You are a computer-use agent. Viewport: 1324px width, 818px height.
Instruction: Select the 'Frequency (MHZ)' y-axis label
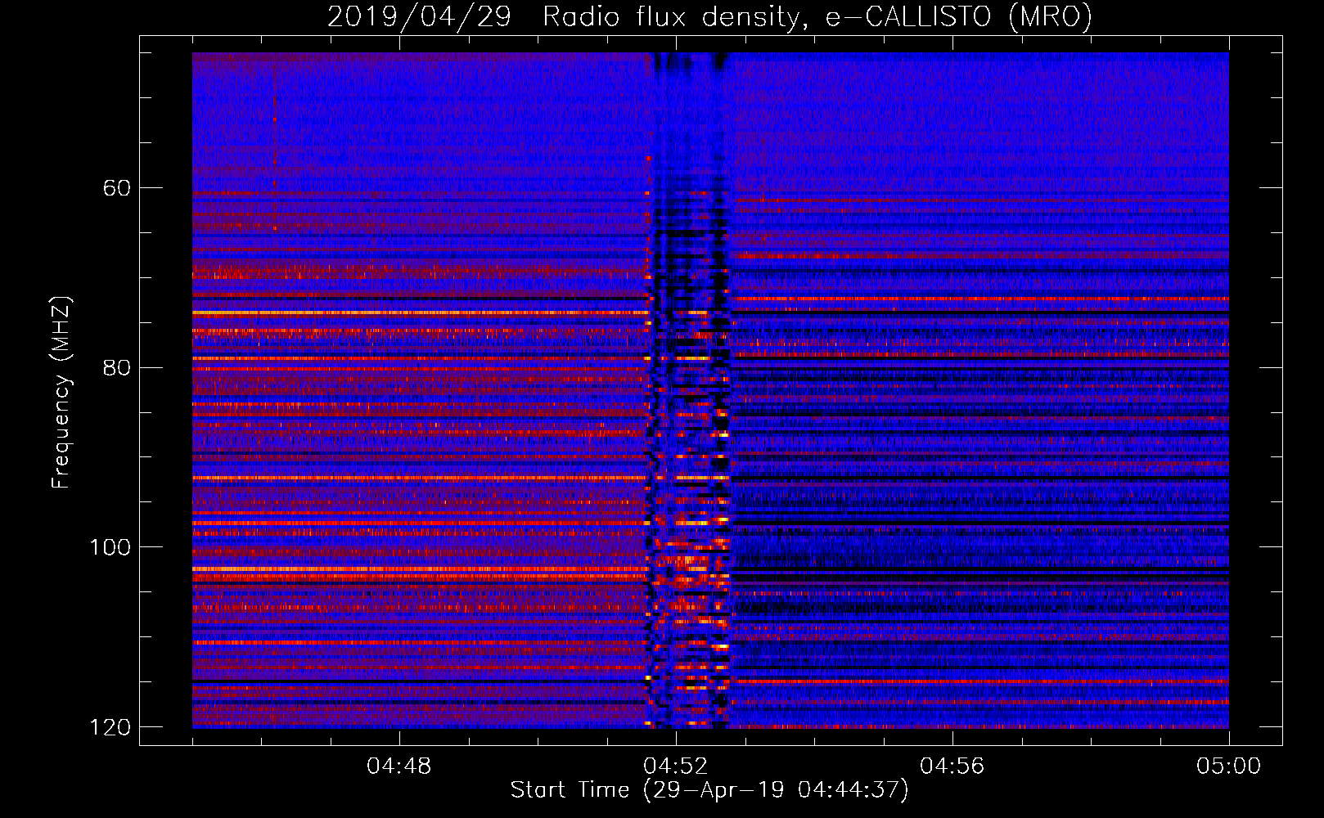point(61,393)
